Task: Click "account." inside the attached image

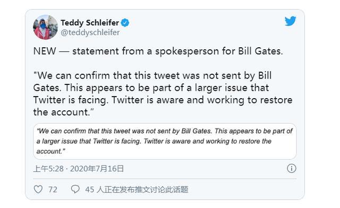Action: [51, 151]
